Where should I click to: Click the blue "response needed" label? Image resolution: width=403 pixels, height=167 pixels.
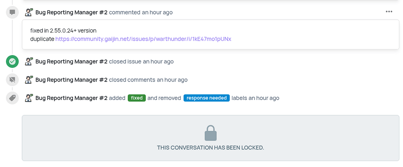click(x=206, y=98)
